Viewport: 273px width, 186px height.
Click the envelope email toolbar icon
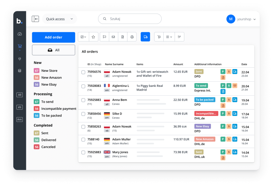coord(113,37)
